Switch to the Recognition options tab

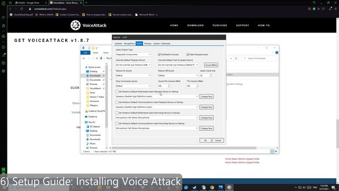click(x=129, y=44)
